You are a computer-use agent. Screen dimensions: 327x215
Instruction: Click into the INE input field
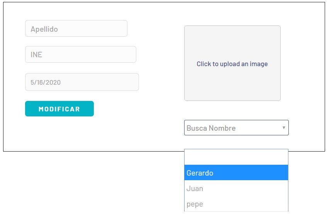pyautogui.click(x=81, y=54)
